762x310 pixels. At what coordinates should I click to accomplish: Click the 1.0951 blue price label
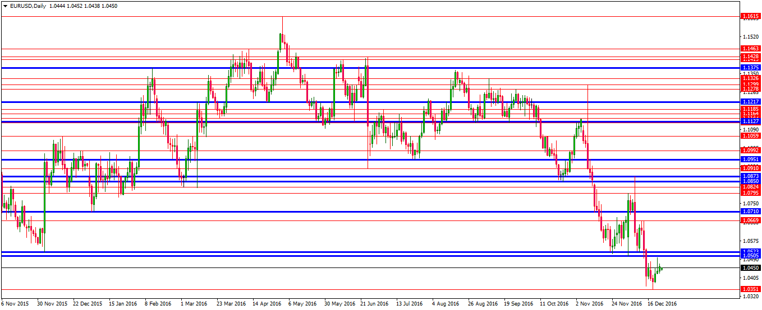tap(750, 159)
